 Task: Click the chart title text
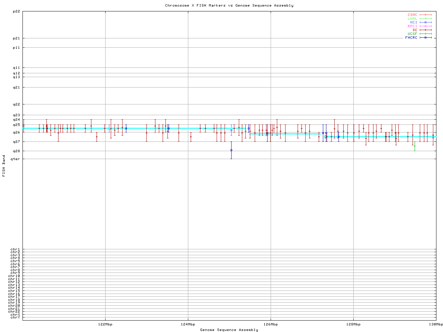tap(229, 6)
